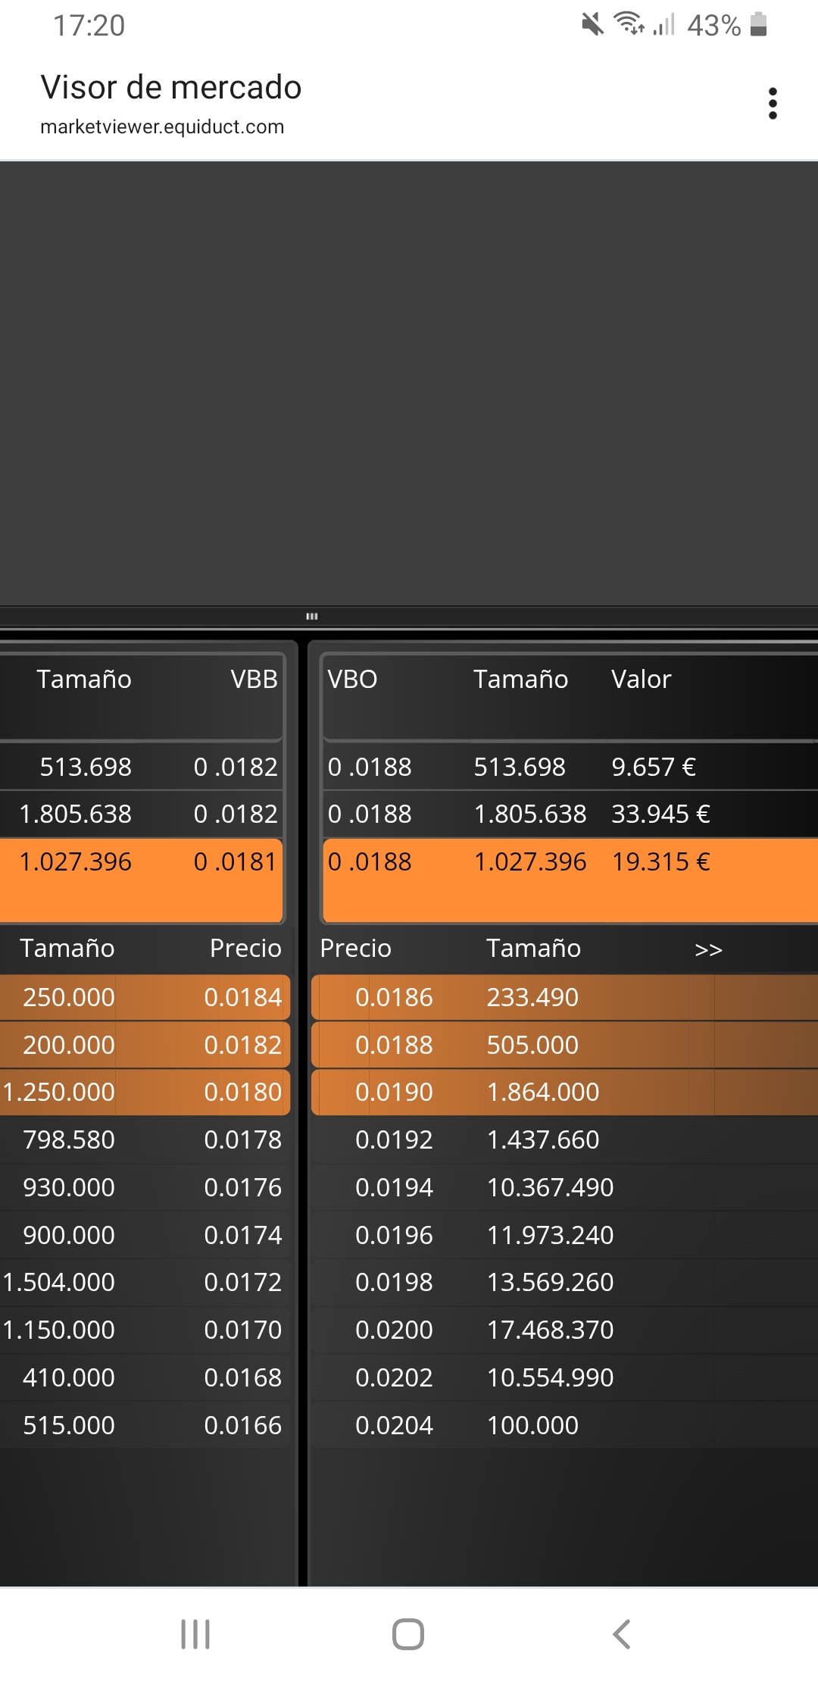Select ask size 1.437.660
This screenshot has width=818, height=1682.
click(x=543, y=1140)
